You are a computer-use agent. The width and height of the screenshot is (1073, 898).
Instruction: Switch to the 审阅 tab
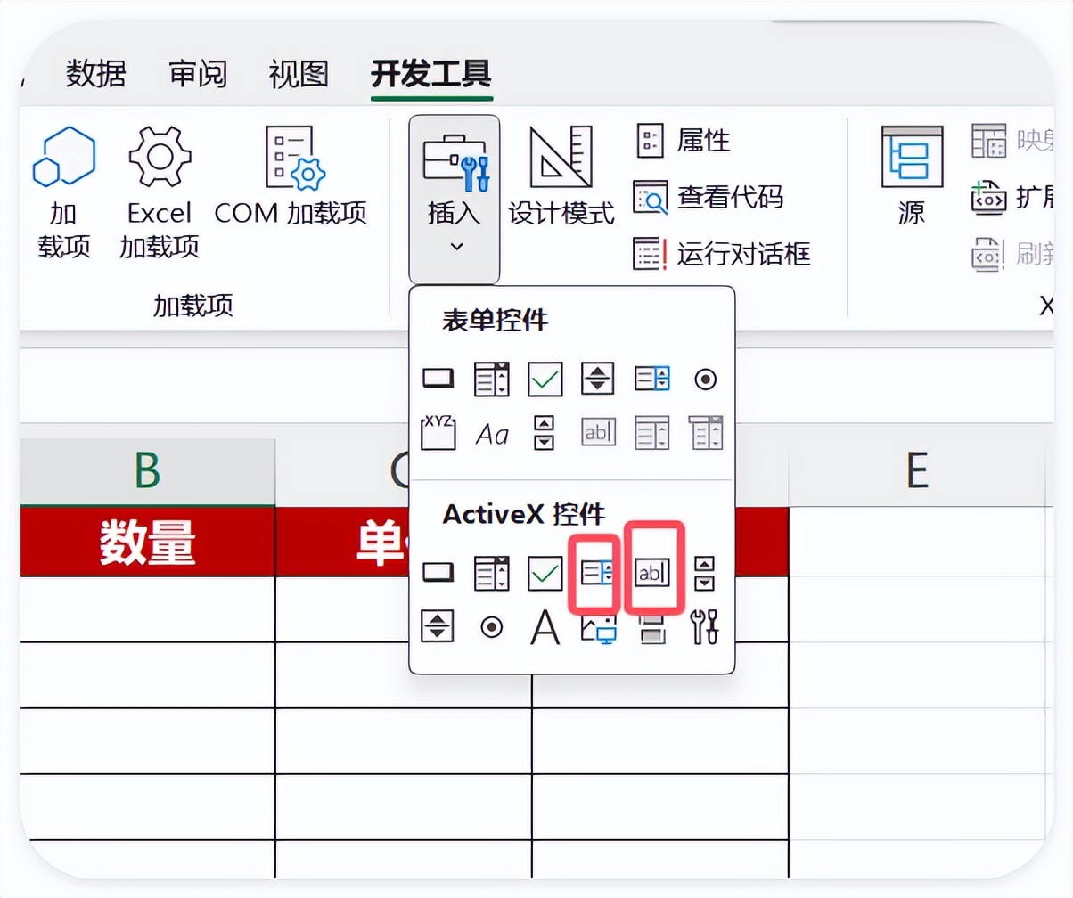[x=198, y=73]
